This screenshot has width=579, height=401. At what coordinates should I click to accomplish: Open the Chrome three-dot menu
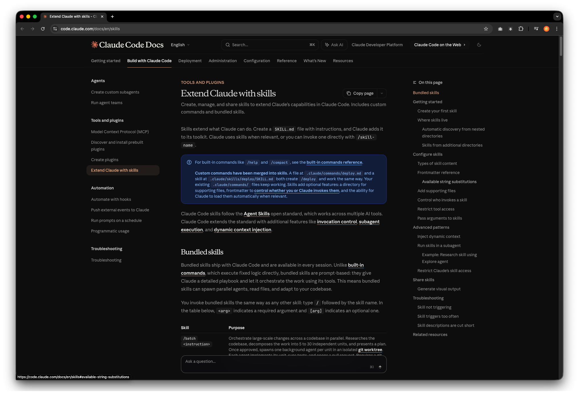coord(557,29)
